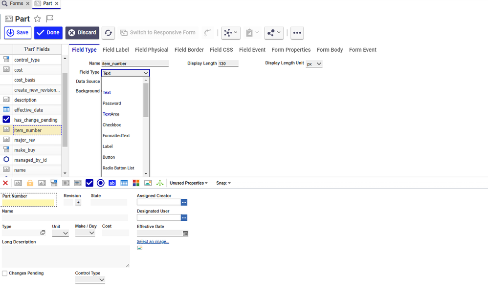Switch to the Field Border tab
The image size is (488, 295).
tap(189, 50)
